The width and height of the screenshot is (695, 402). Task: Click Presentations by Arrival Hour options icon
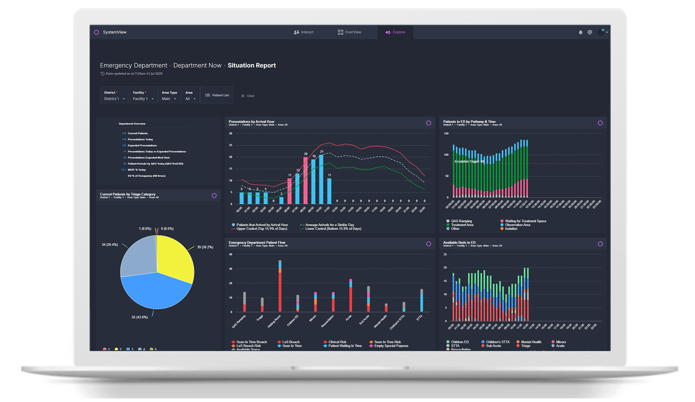coord(428,123)
